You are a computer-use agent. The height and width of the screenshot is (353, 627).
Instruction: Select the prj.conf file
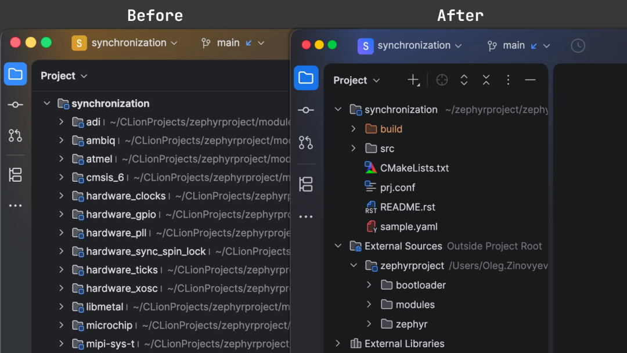(390, 188)
